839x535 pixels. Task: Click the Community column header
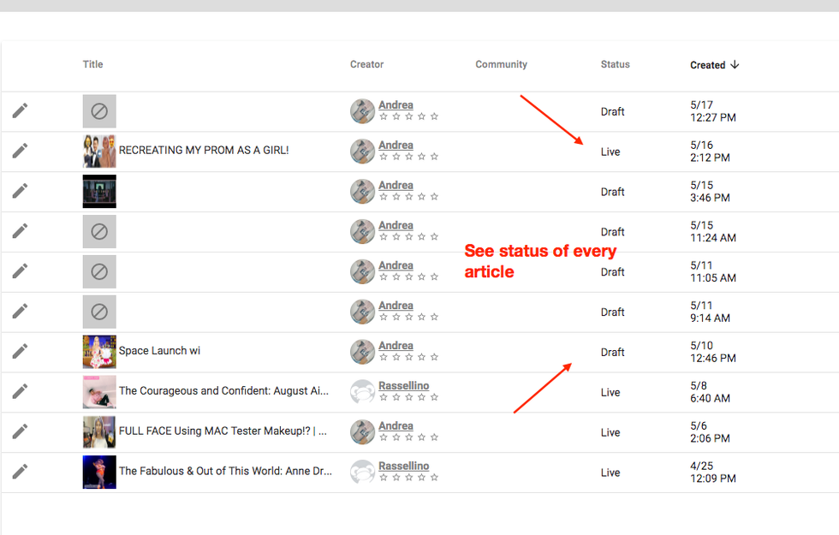click(x=501, y=64)
